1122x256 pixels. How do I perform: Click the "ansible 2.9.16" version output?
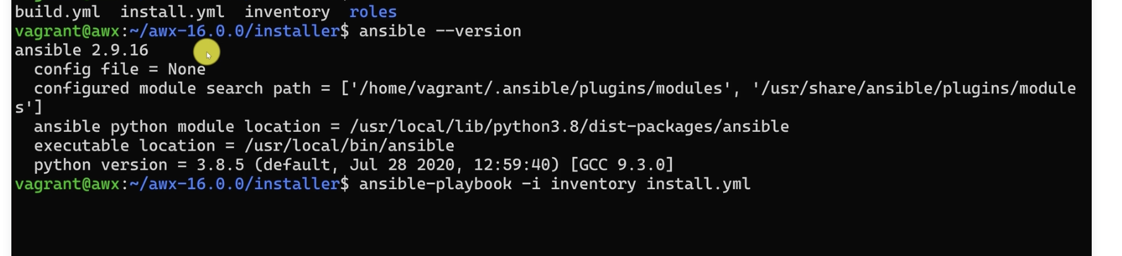[x=81, y=50]
